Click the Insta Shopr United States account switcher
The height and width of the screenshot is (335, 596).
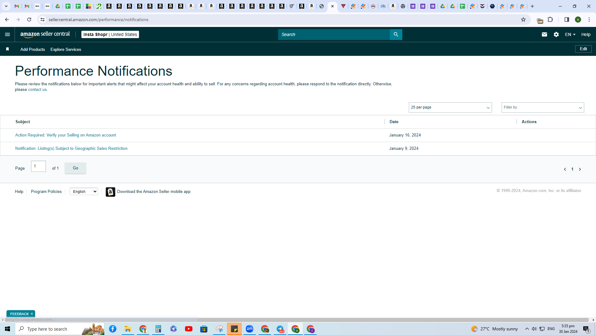tap(110, 34)
